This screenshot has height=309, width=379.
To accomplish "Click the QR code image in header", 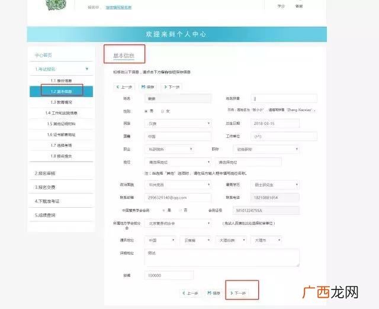I will (x=56, y=5).
